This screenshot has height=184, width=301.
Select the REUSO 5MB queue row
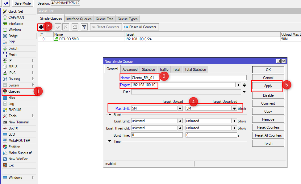(90, 39)
